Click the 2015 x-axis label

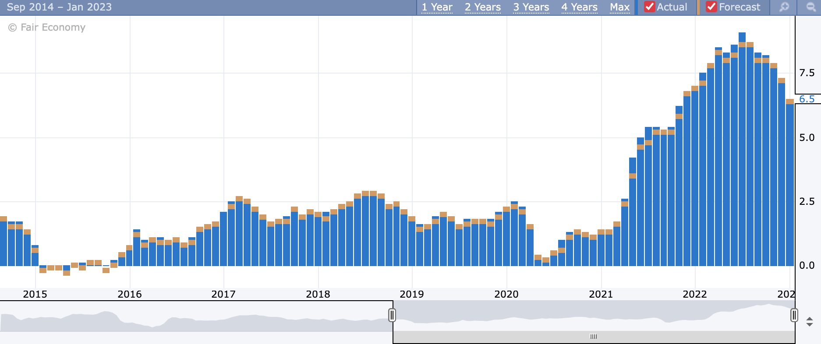(x=35, y=294)
